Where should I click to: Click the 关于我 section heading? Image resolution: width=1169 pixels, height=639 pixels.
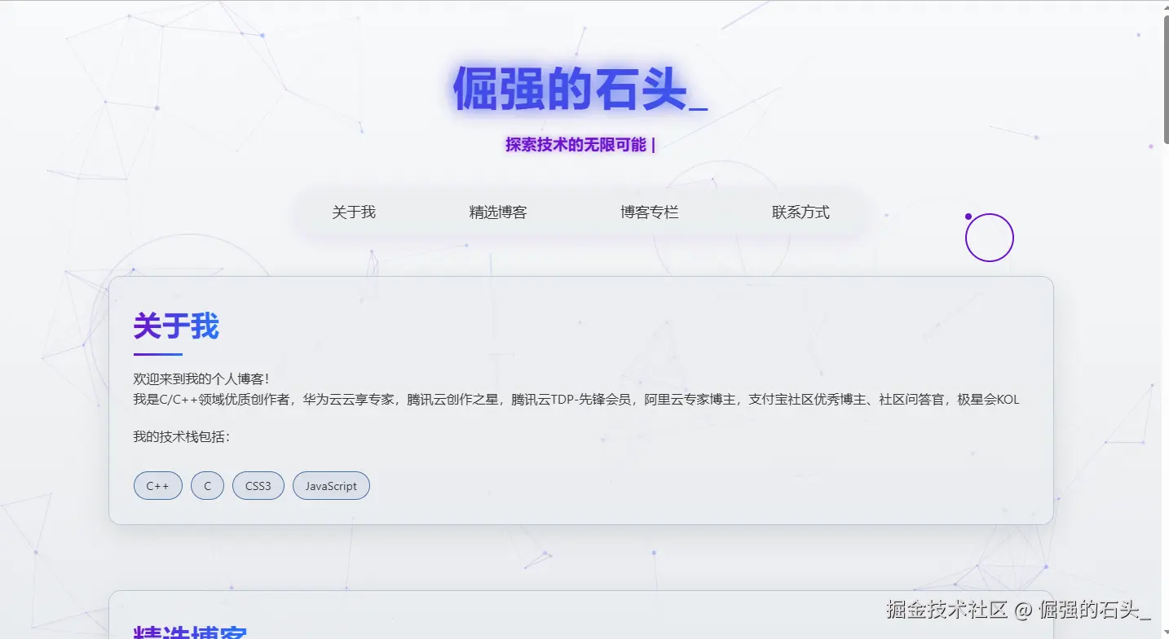176,326
